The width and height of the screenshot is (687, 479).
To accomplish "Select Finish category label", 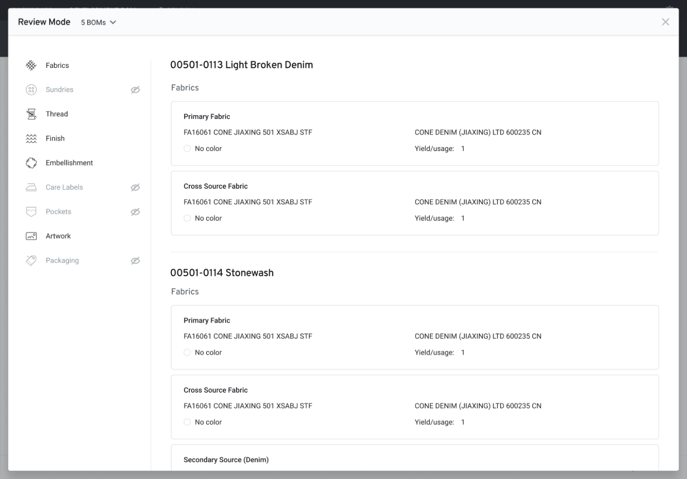I will 55,139.
